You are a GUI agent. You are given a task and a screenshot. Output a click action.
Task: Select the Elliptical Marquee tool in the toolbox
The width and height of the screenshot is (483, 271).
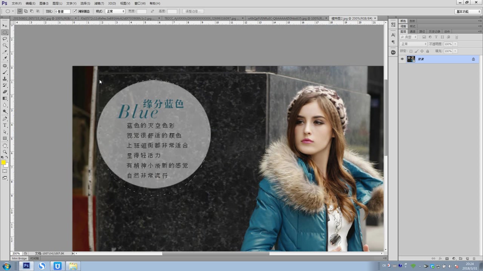pyautogui.click(x=5, y=32)
